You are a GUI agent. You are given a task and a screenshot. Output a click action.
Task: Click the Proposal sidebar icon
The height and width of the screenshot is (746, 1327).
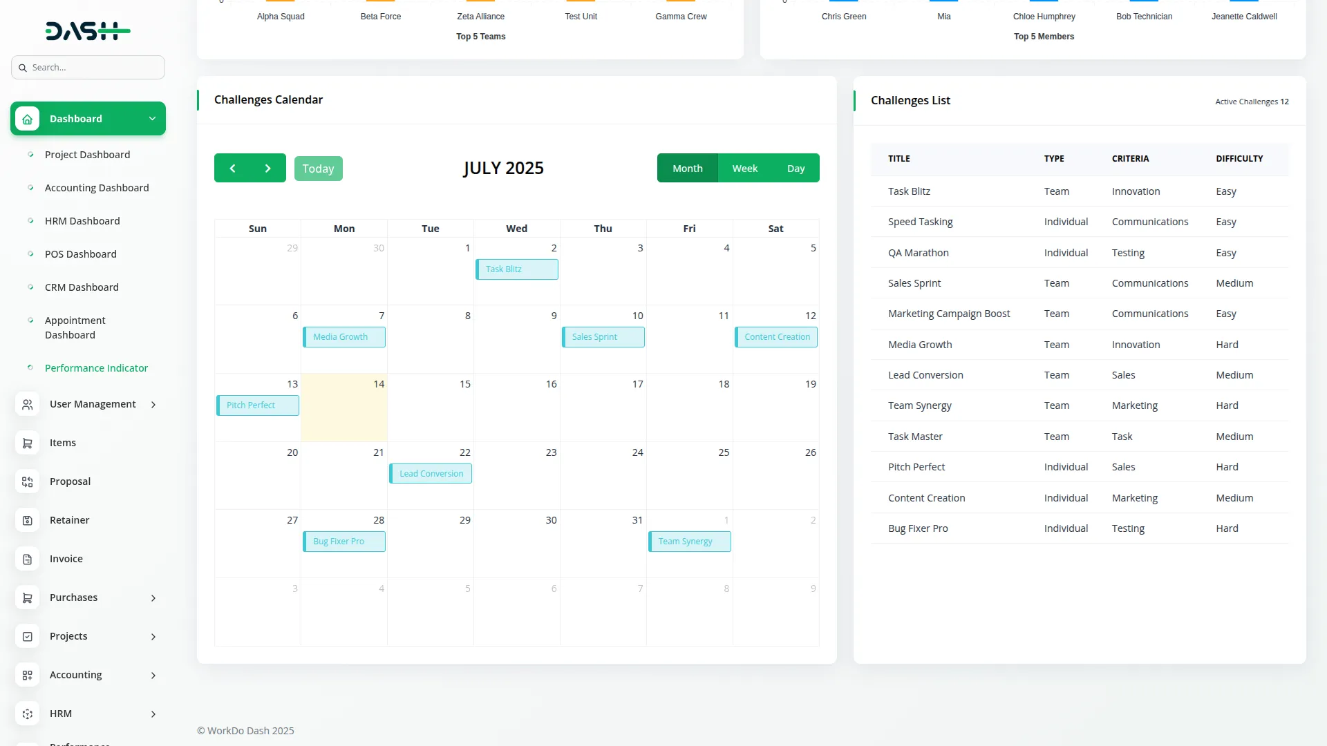tap(28, 482)
